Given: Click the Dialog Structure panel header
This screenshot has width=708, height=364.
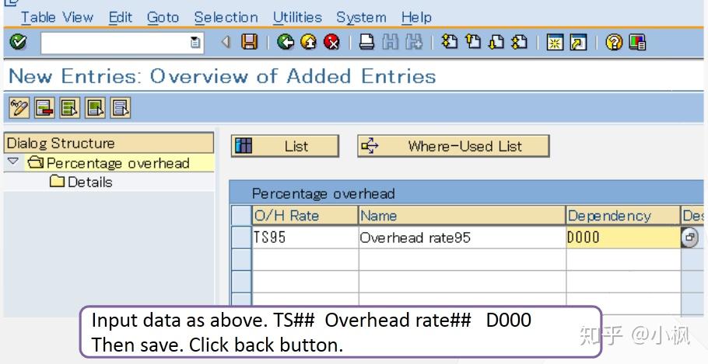Looking at the screenshot, I should coord(109,144).
